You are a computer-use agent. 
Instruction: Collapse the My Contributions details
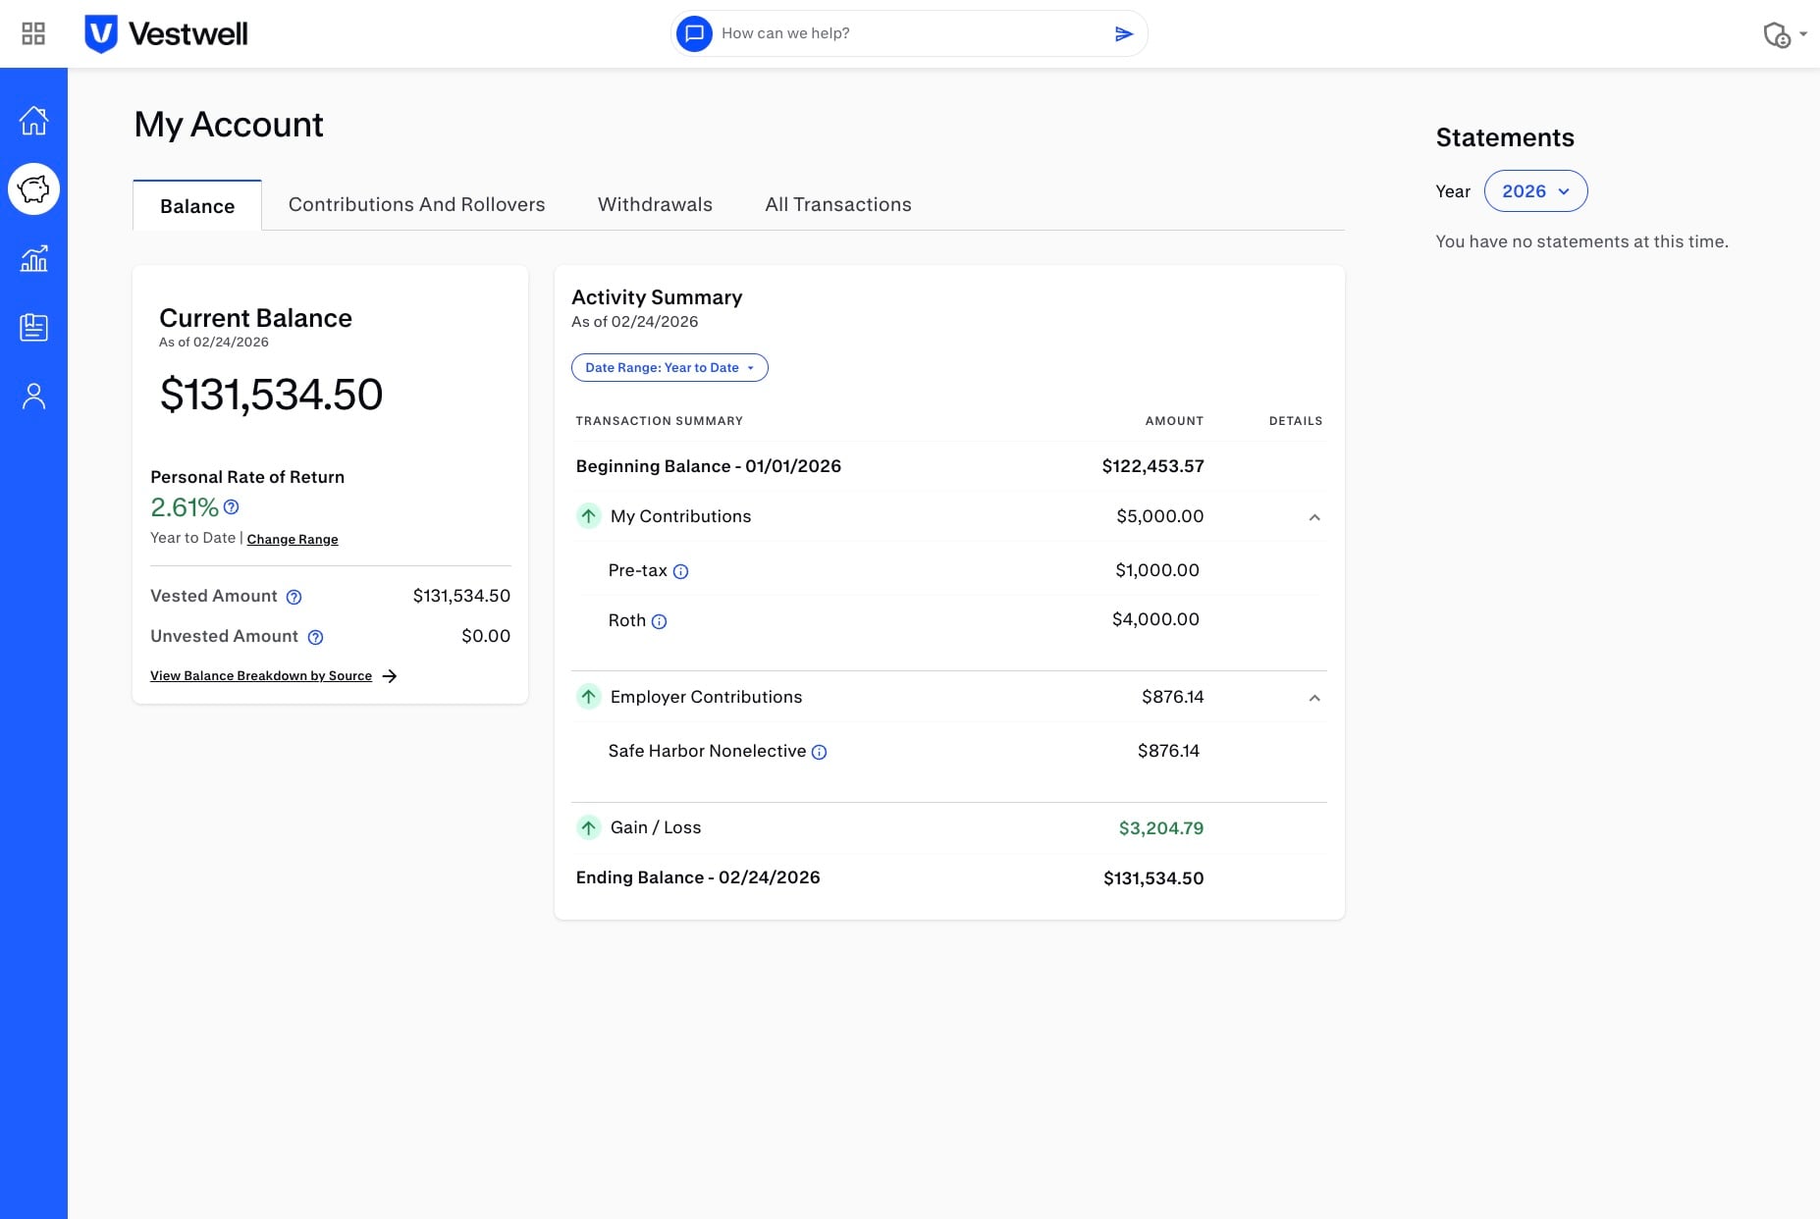coord(1314,517)
